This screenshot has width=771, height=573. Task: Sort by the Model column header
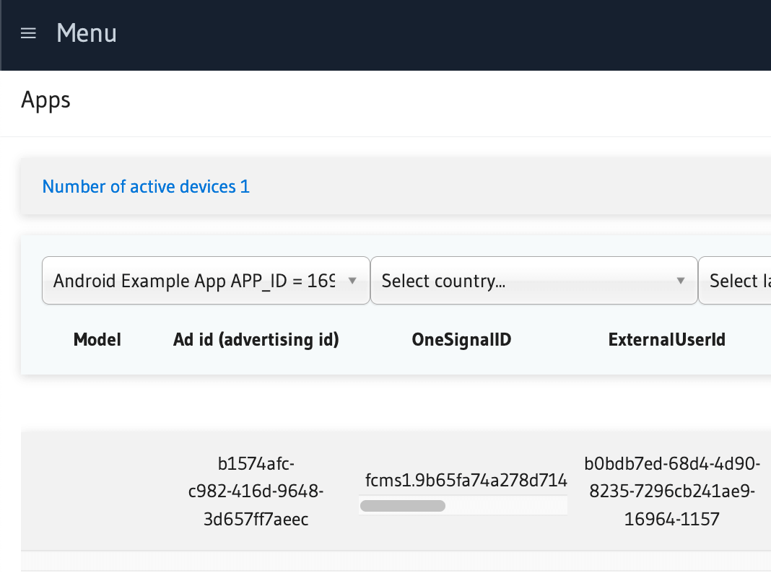coord(97,340)
